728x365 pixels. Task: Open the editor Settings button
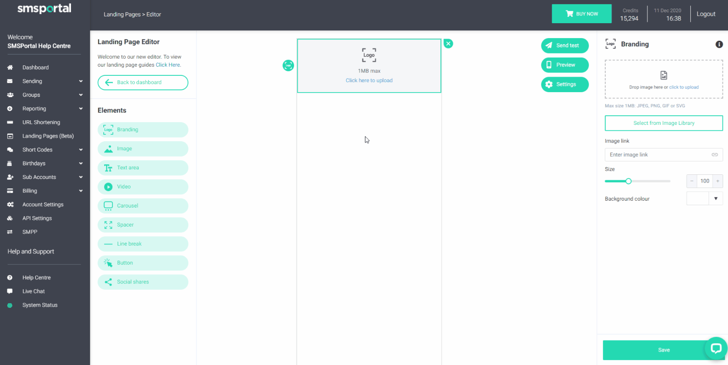pyautogui.click(x=565, y=85)
